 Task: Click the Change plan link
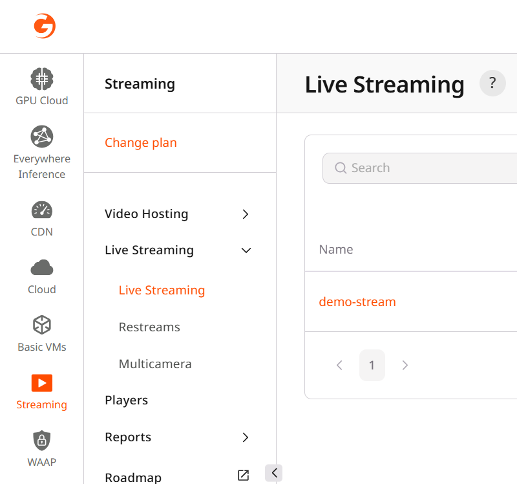coord(141,143)
